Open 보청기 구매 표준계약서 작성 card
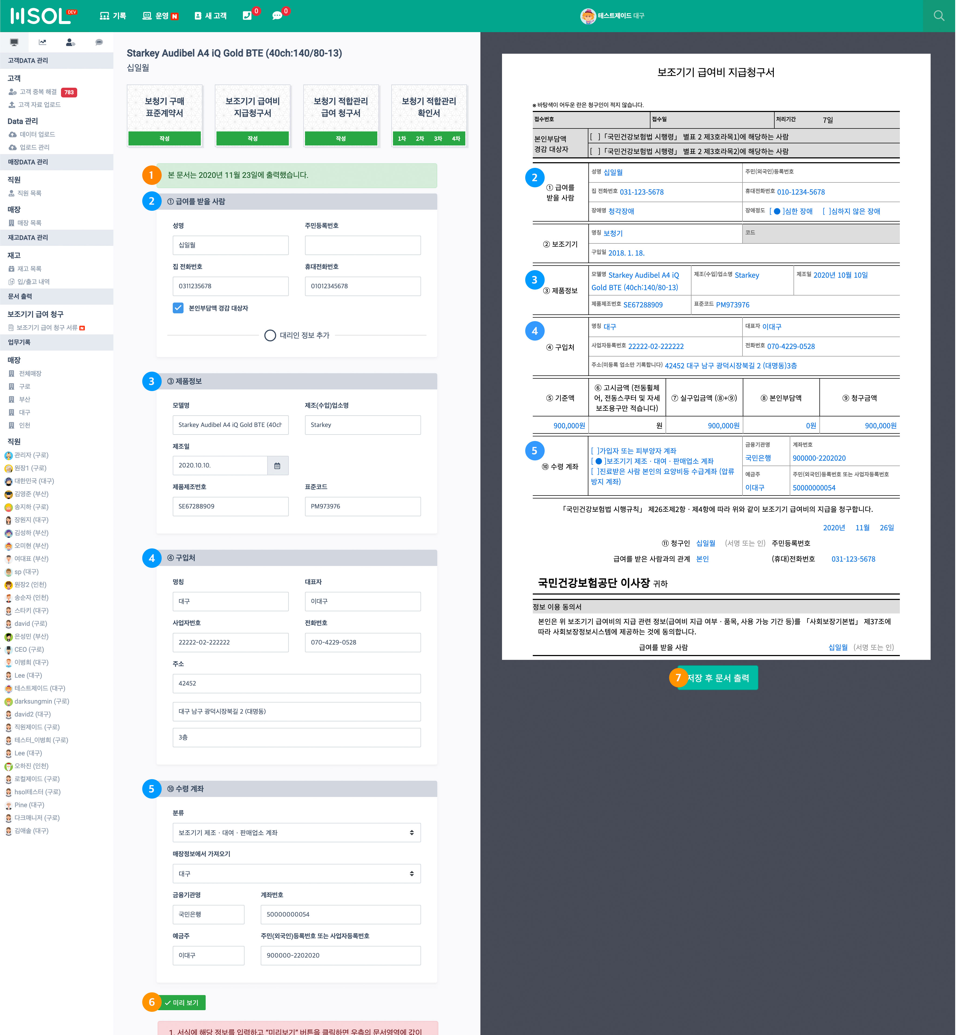The width and height of the screenshot is (963, 1035). click(x=164, y=116)
